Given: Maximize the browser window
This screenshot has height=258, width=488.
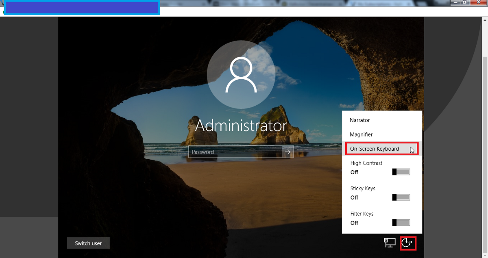Looking at the screenshot, I should pyautogui.click(x=464, y=2).
